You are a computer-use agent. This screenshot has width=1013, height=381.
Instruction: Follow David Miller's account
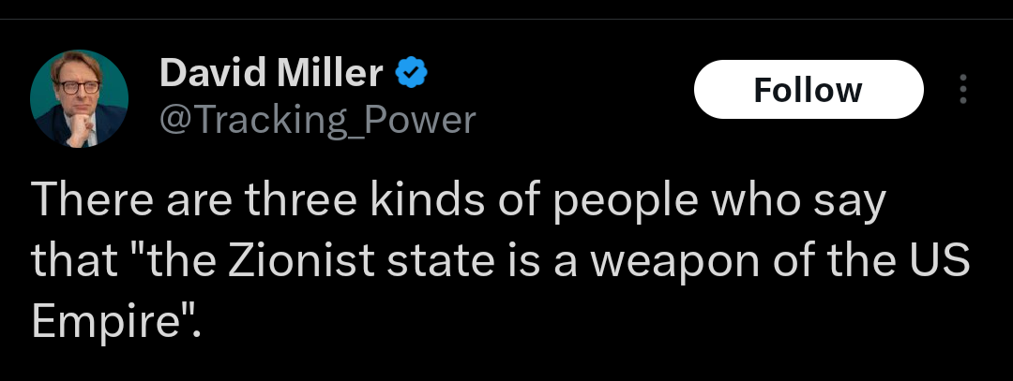[808, 90]
